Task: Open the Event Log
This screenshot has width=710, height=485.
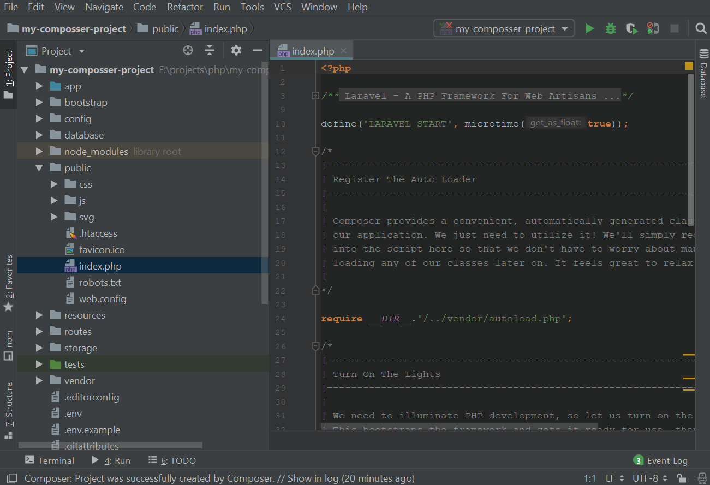Action: pyautogui.click(x=660, y=460)
